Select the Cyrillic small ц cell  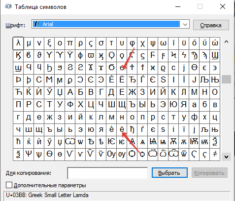pyautogui.click(x=215, y=118)
